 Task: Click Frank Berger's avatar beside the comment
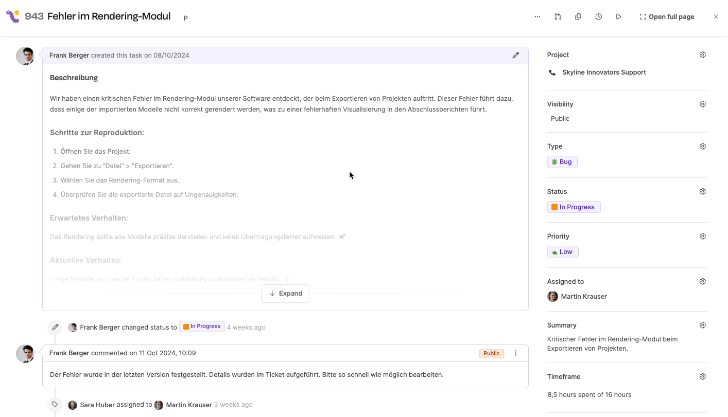[x=25, y=354]
